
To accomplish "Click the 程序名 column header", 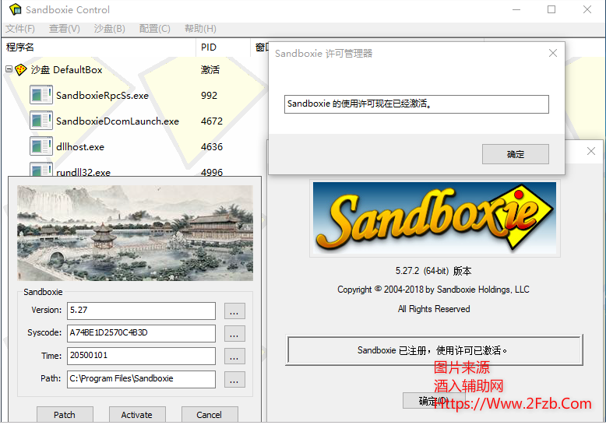I will (x=99, y=47).
